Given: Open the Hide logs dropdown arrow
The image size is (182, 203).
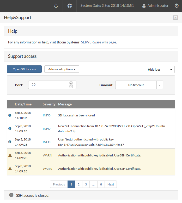Looking at the screenshot, I should point(171,70).
